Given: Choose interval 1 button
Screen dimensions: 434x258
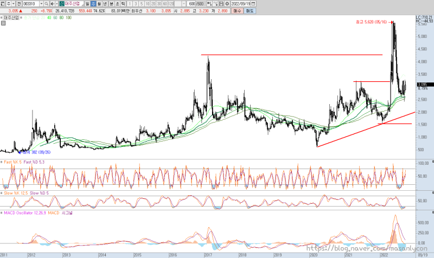Looking at the screenshot, I should (130, 4).
